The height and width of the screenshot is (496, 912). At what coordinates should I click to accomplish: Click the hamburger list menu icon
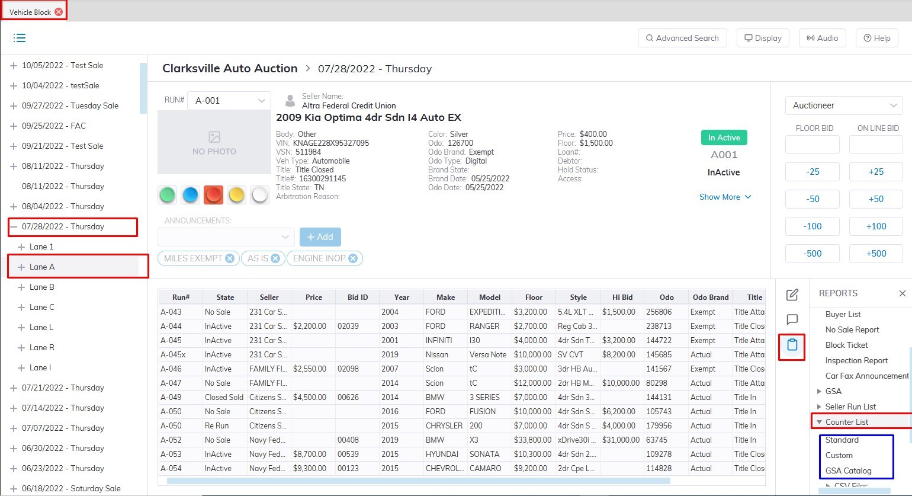(x=20, y=38)
